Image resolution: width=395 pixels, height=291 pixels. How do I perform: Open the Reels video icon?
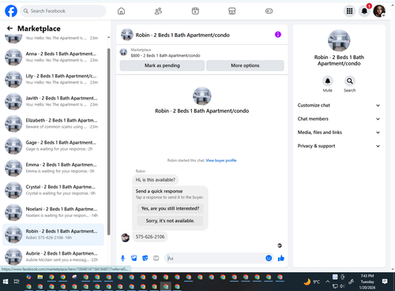[x=195, y=11]
